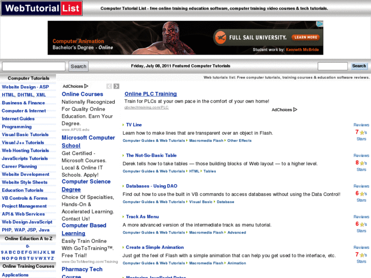Image resolution: width=371 pixels, height=278 pixels.
Task: Open Career Planning category
Action: click(x=19, y=166)
